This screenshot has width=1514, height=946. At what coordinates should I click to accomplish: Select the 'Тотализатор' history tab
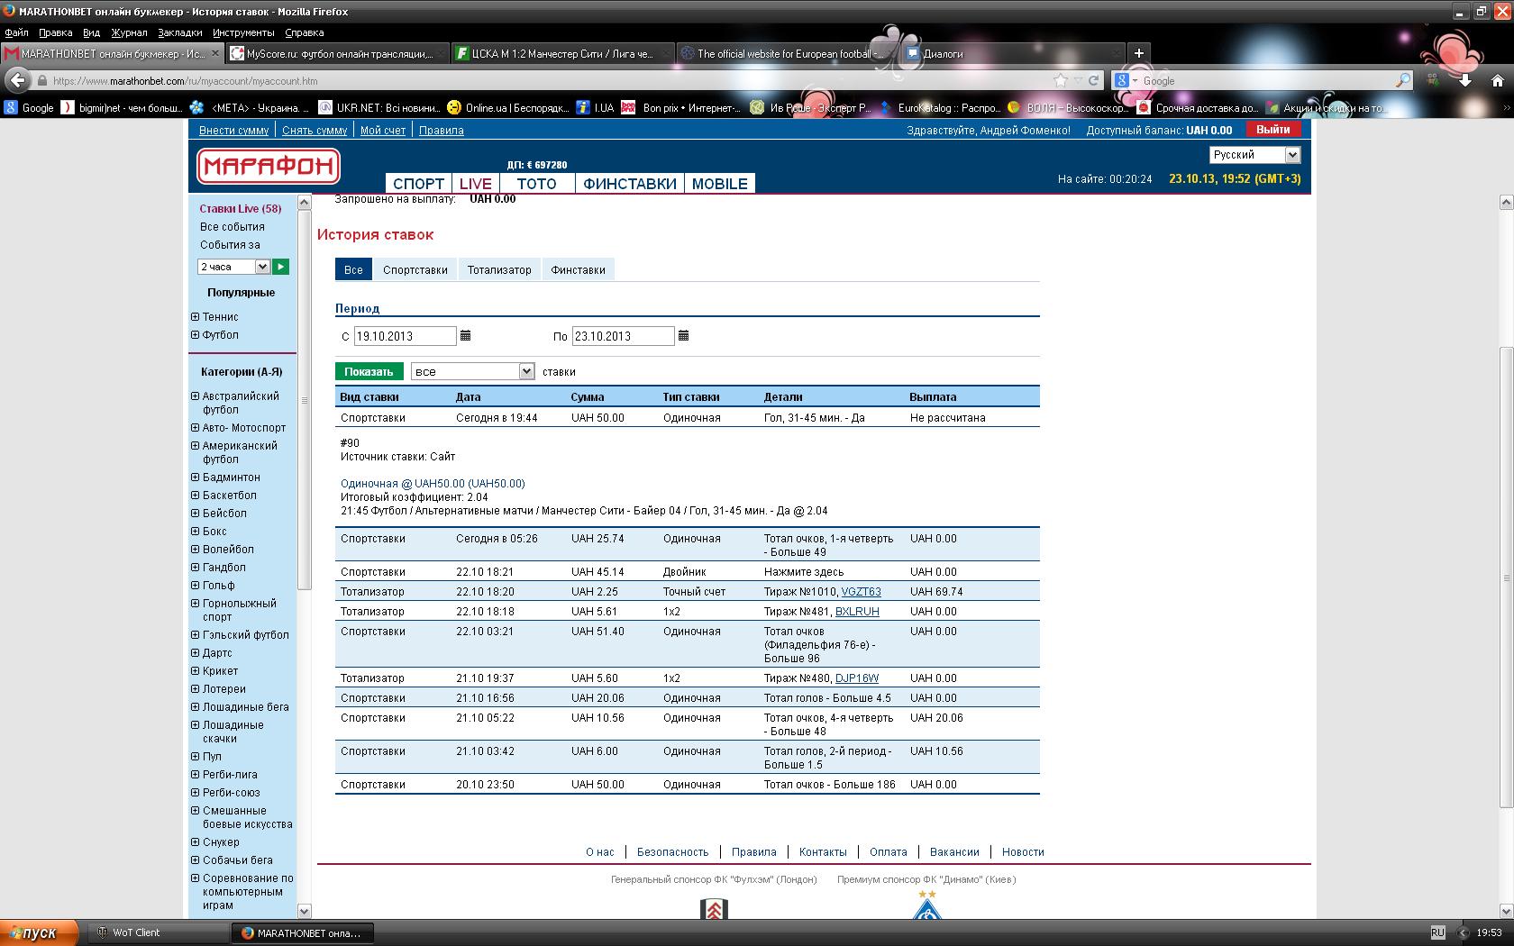(x=499, y=269)
